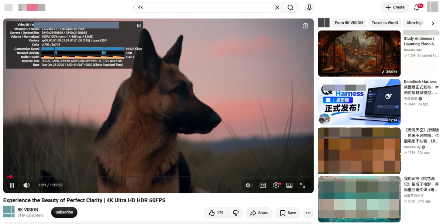
Task: Toggle closed captions on
Action: (263, 185)
